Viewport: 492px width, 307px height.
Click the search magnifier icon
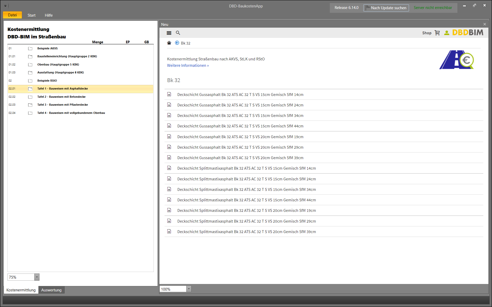[x=178, y=33]
